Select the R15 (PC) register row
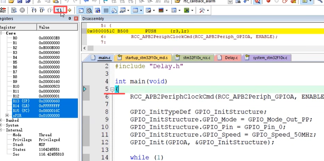 45,111
